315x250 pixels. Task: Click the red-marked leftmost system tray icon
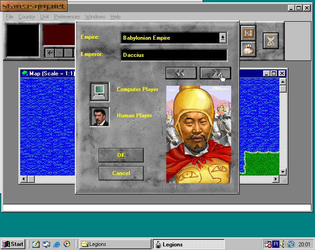coord(268,244)
